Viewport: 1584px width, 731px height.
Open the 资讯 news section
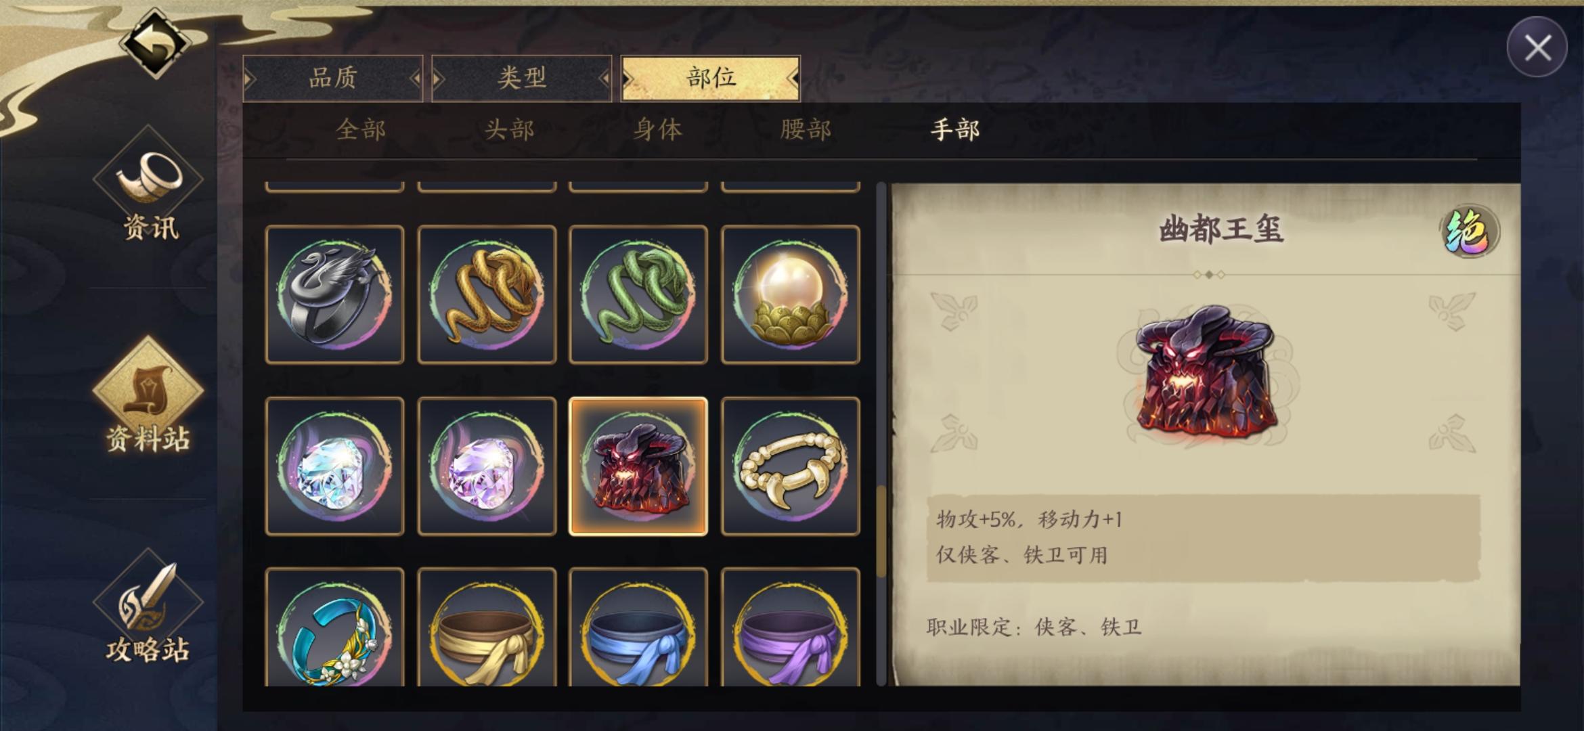click(x=149, y=185)
